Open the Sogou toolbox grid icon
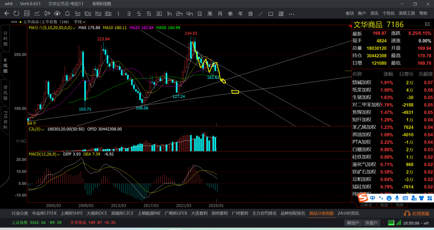Viewport: 434px width, 230px height. tap(430, 198)
